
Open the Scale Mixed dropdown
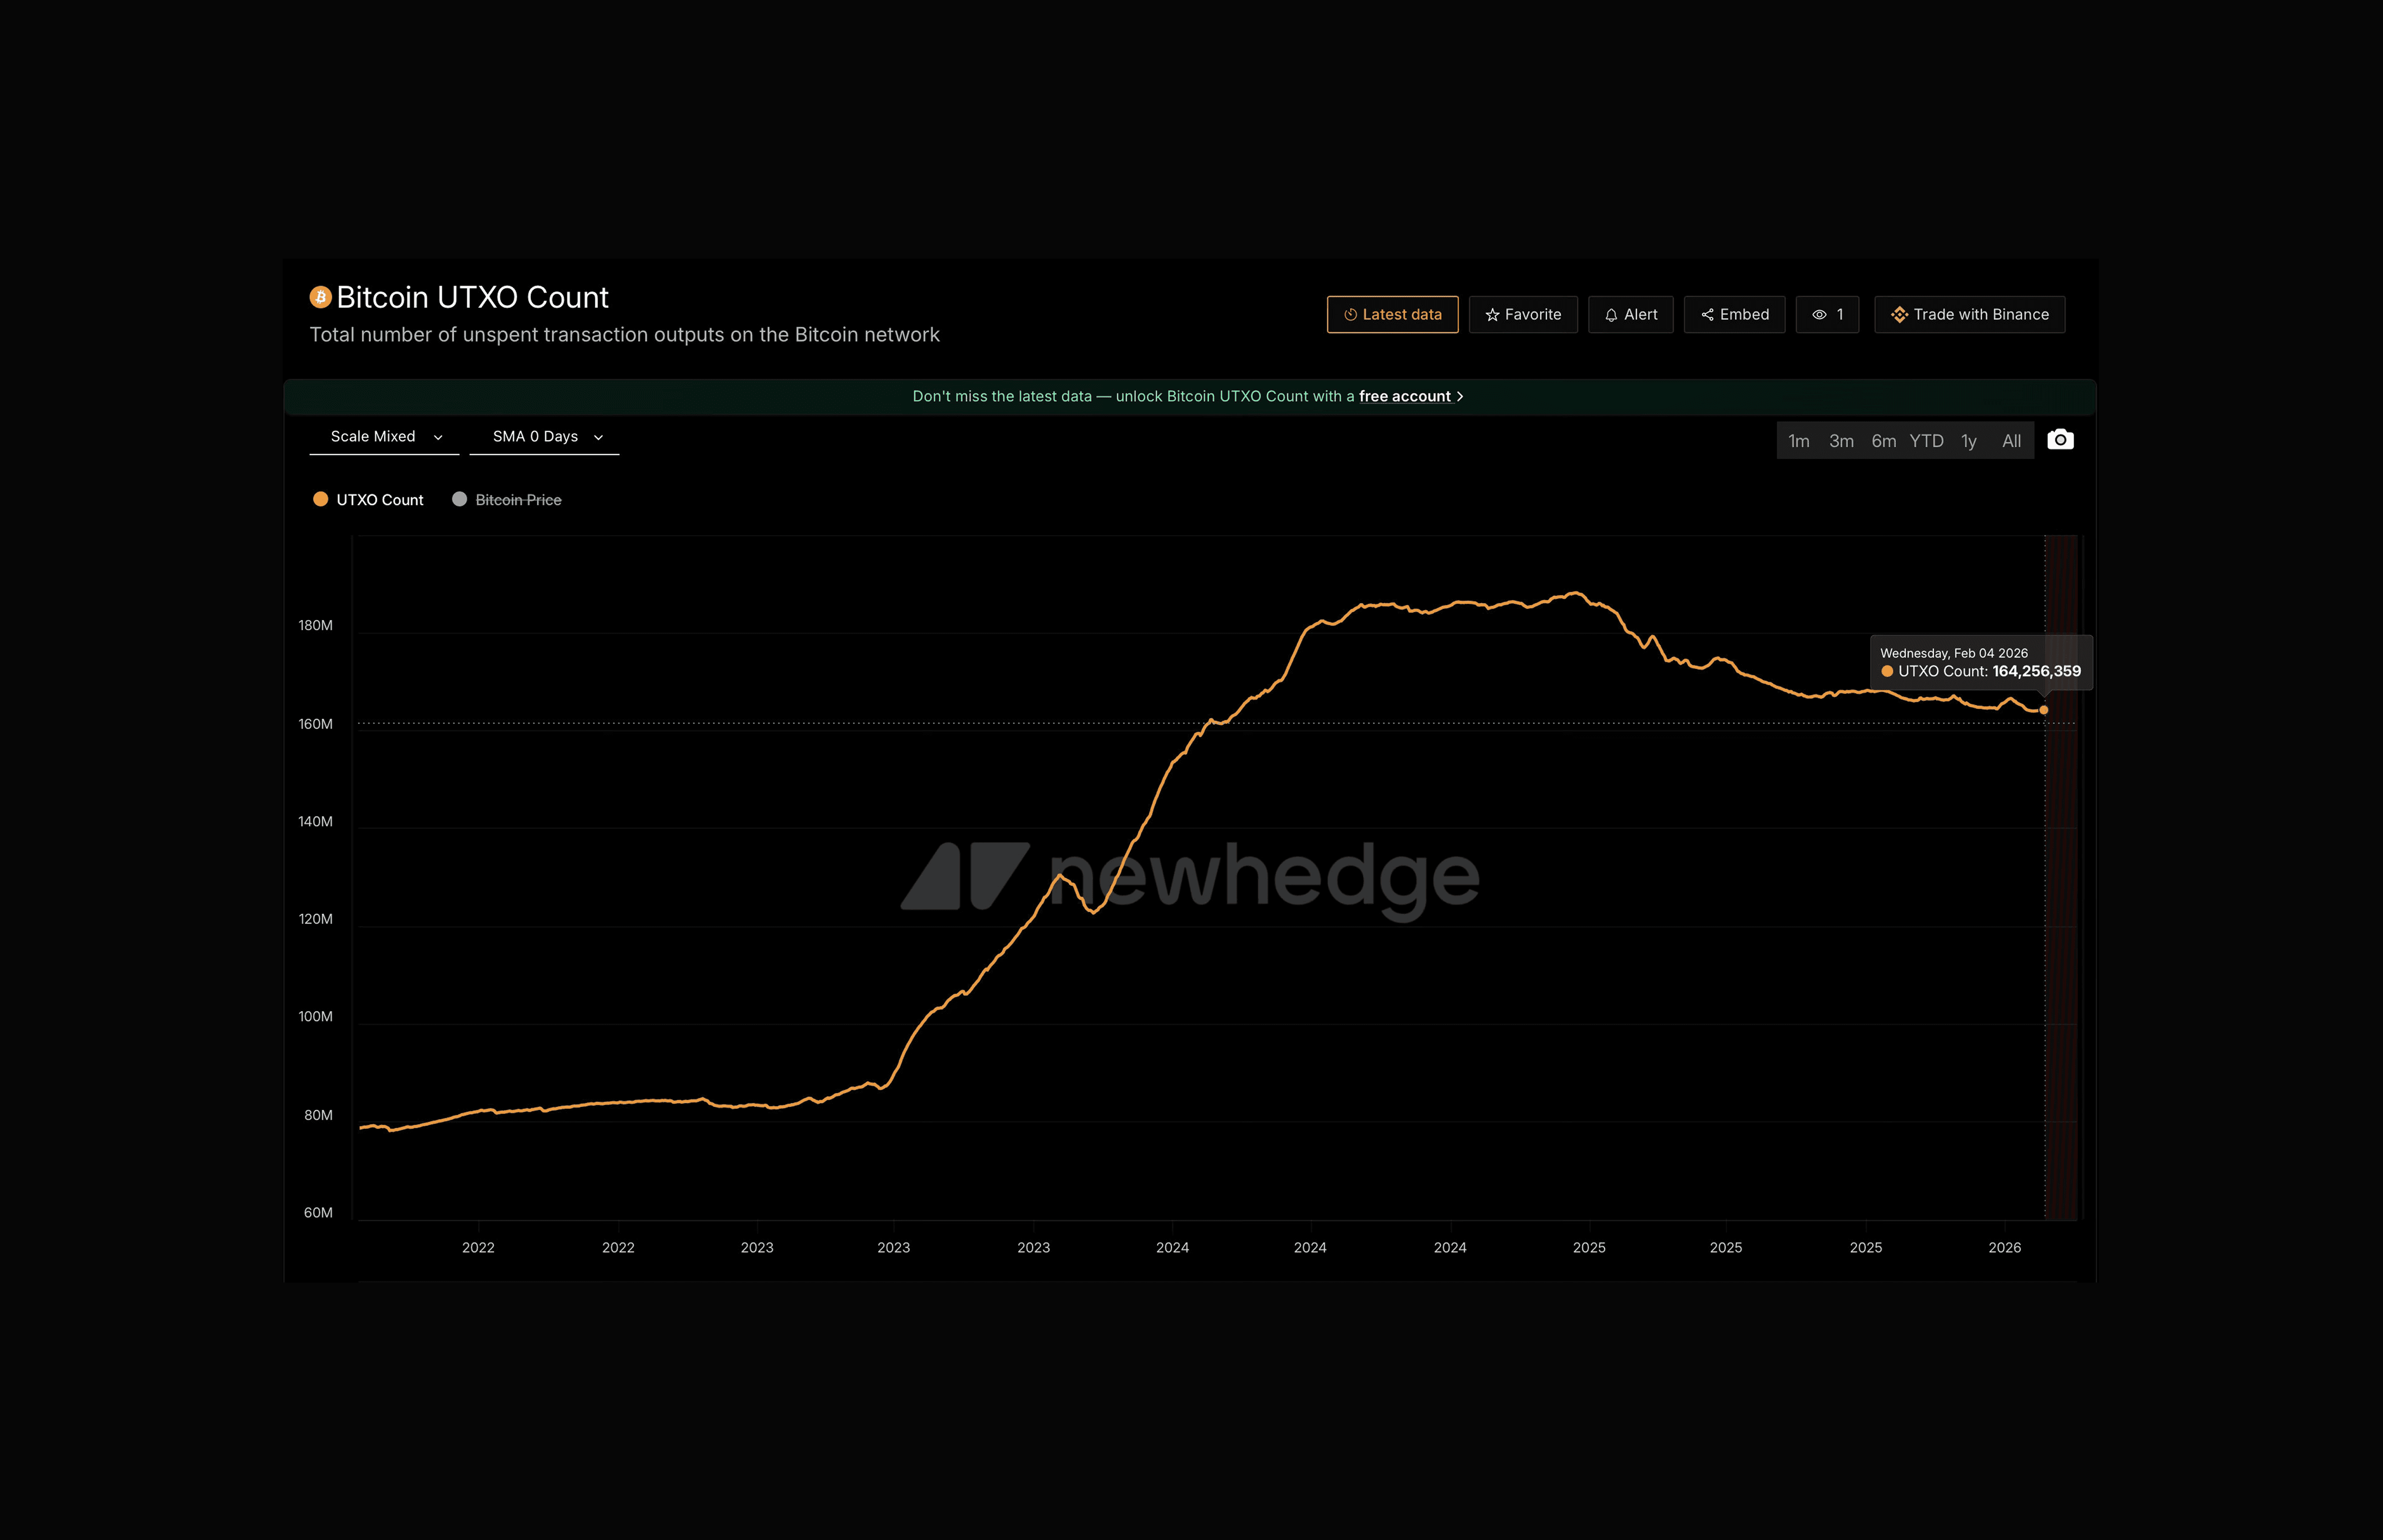[x=384, y=437]
